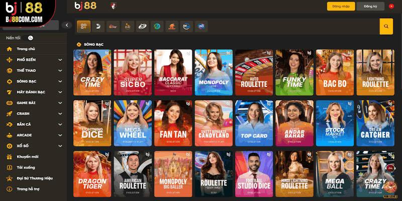The width and height of the screenshot is (402, 201).
Task: Expand the CRASH menu chevron
Action: (60, 114)
